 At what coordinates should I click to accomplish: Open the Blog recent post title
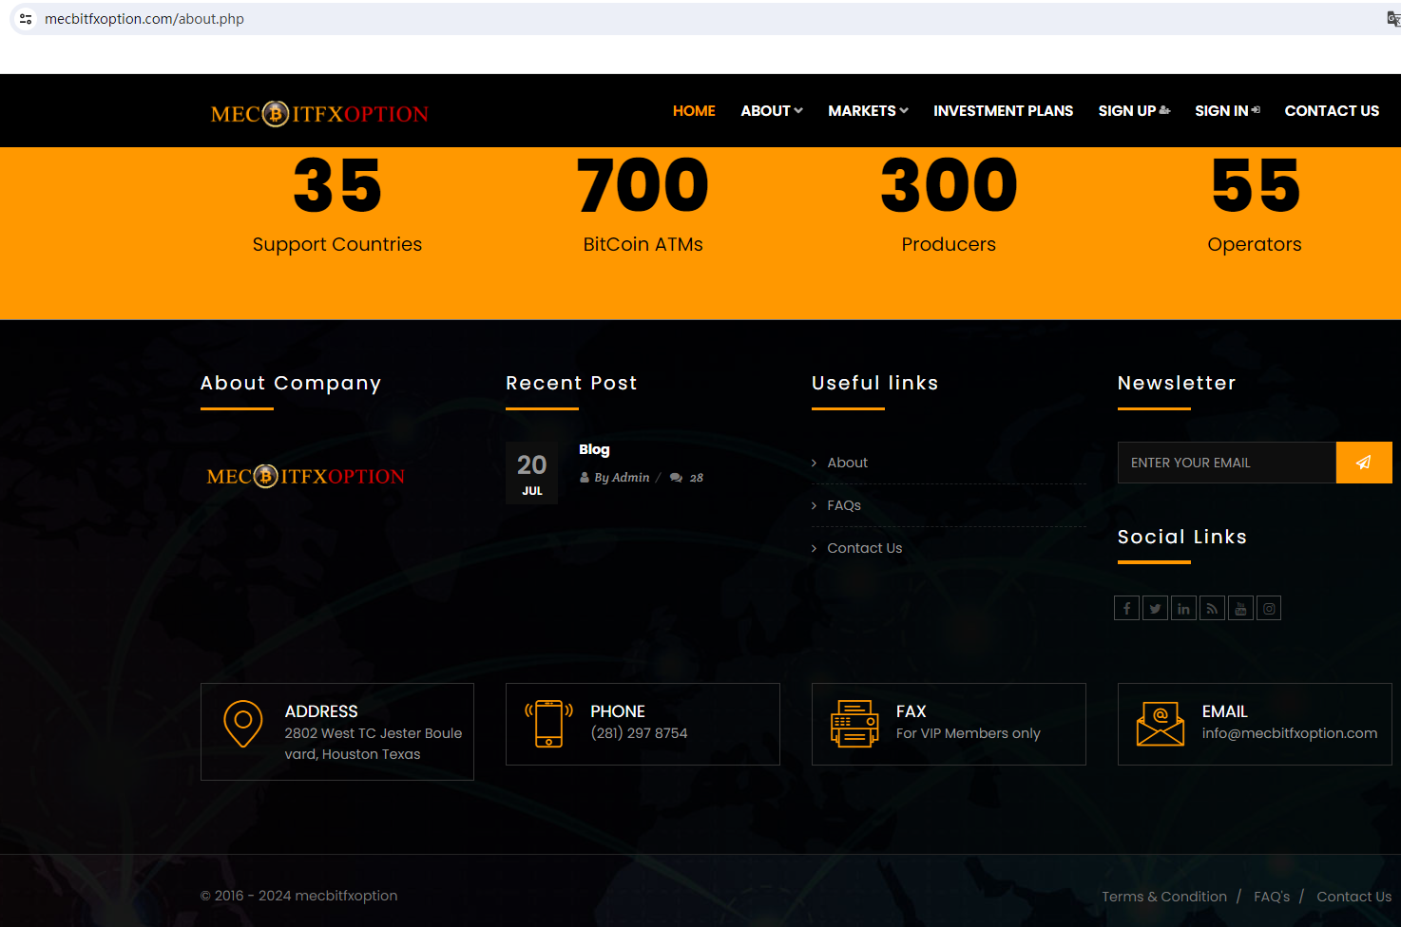594,449
